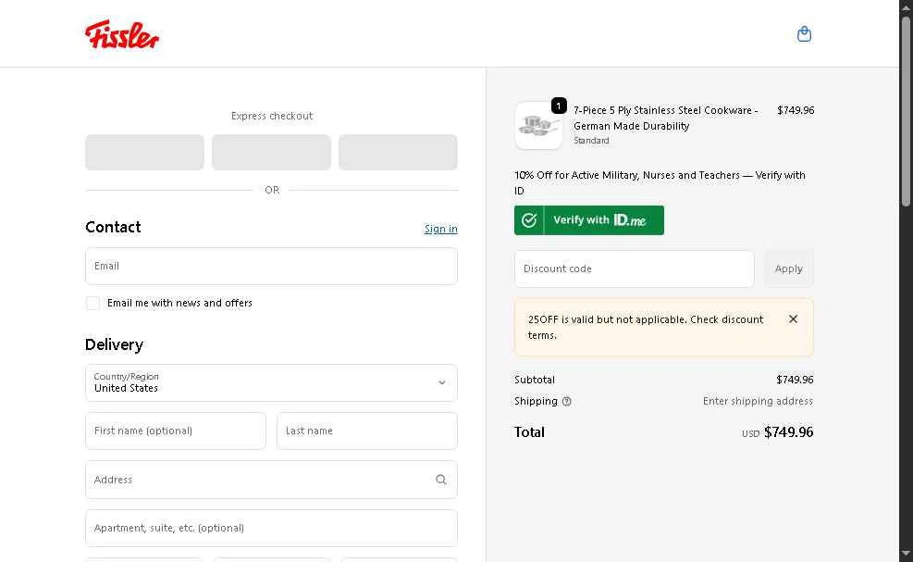The width and height of the screenshot is (913, 562).
Task: Click the scrollbar down arrow
Action: 906,554
